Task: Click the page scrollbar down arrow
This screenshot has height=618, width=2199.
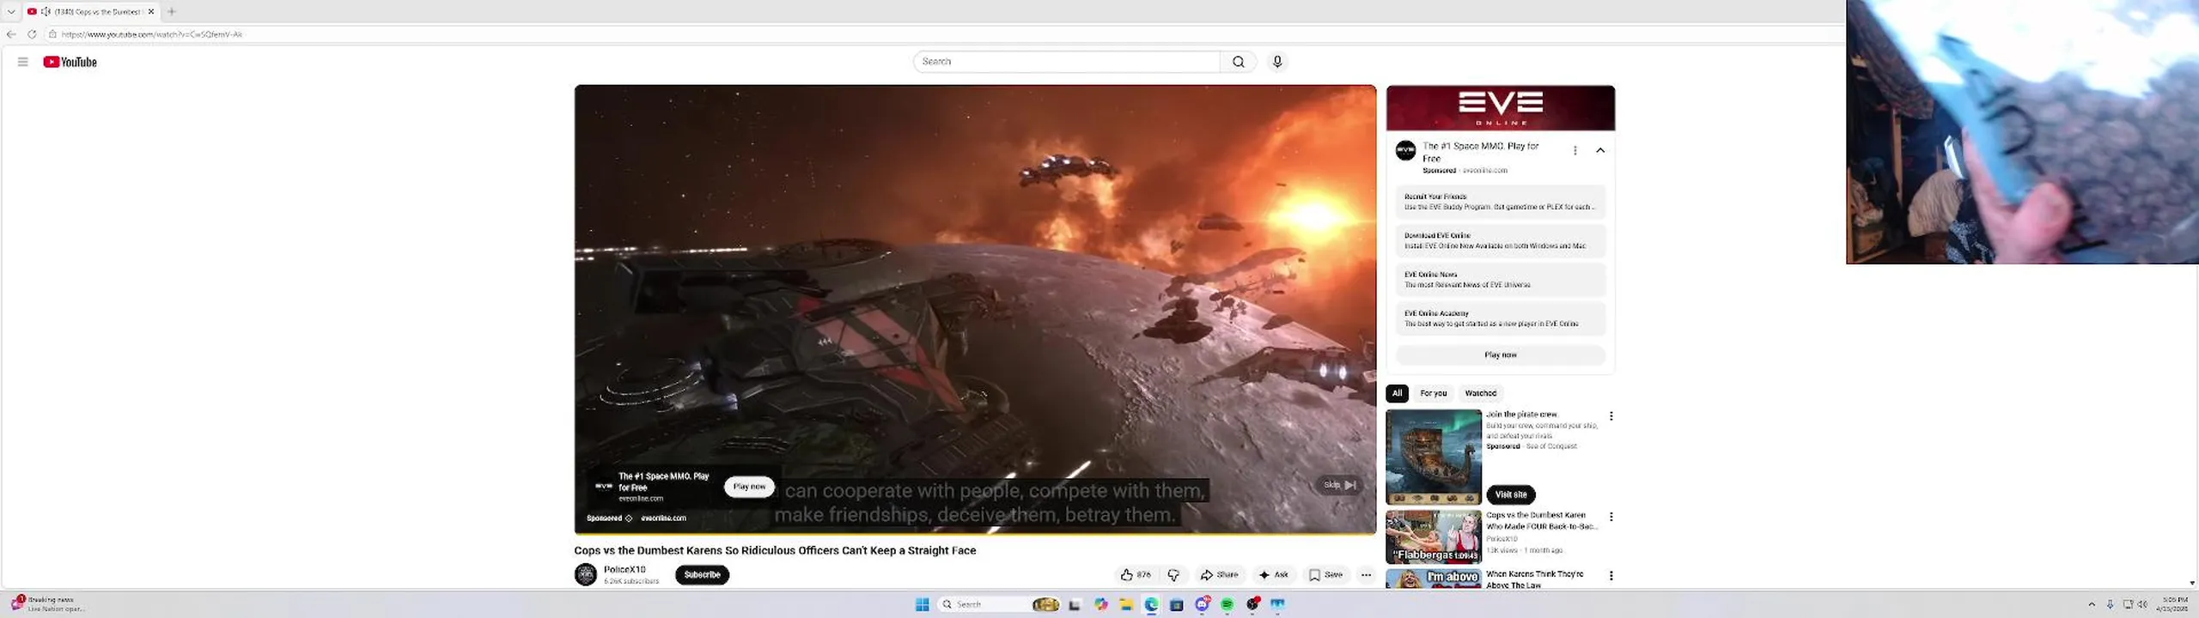Action: pyautogui.click(x=2193, y=583)
